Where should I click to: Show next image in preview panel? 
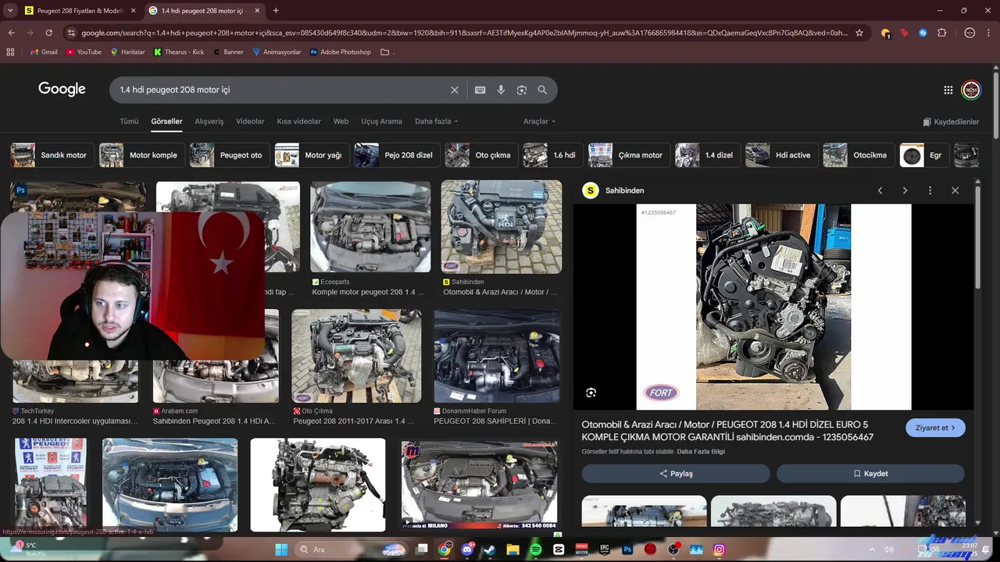905,190
